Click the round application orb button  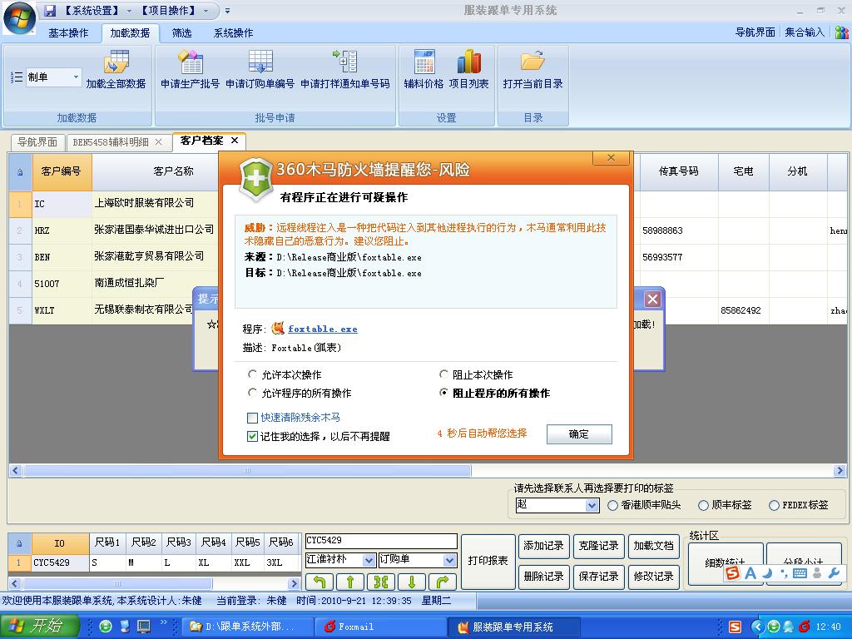click(20, 17)
